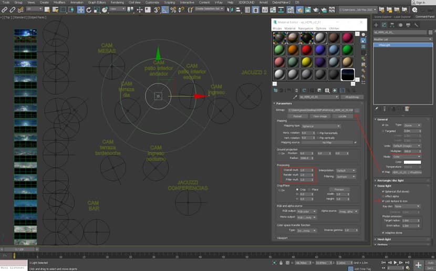436x271 pixels.
Task: Click the Rectangular Selection Region icon
Action: click(x=64, y=10)
